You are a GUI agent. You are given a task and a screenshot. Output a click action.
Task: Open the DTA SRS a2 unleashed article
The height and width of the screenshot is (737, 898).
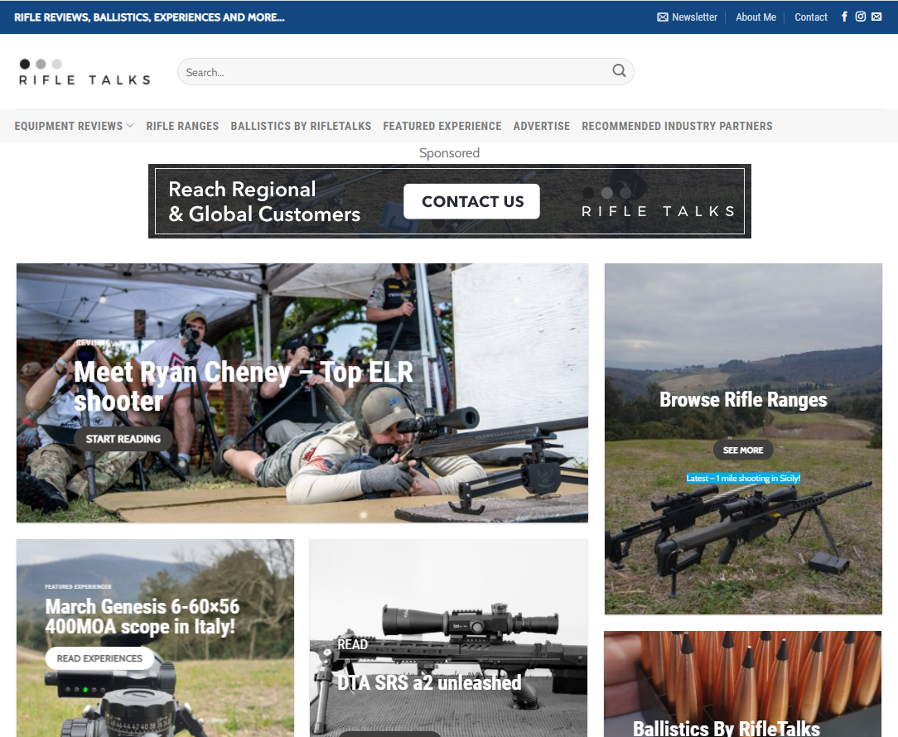429,682
